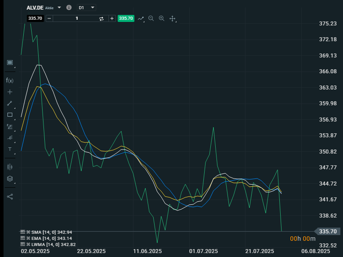343x257 pixels.
Task: Click the 02.05.2025 date axis label
Action: [x=35, y=251]
